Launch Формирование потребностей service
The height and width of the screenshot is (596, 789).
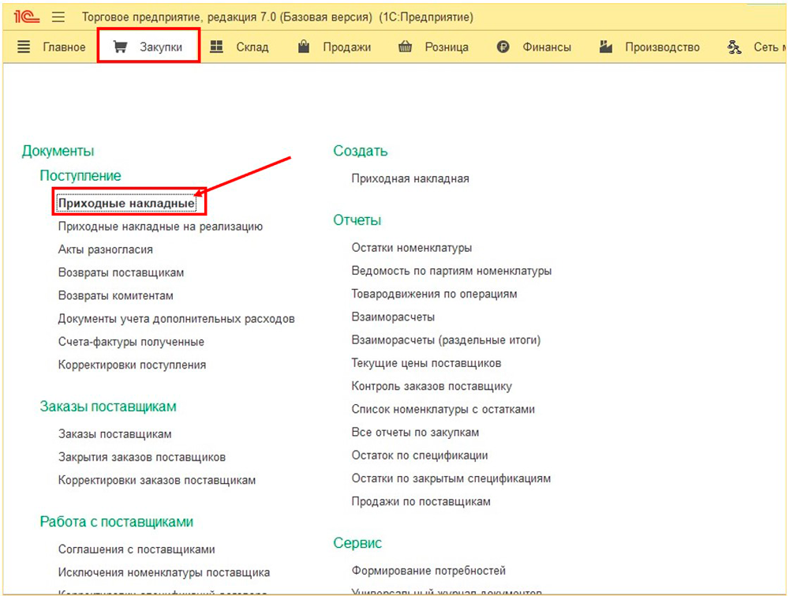coord(428,571)
